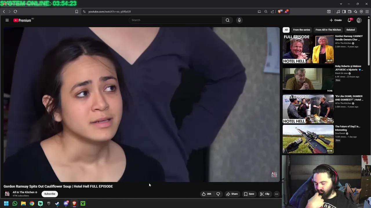Click the zoom-out magnifier in address bar
The width and height of the screenshot is (371, 208).
266,12
